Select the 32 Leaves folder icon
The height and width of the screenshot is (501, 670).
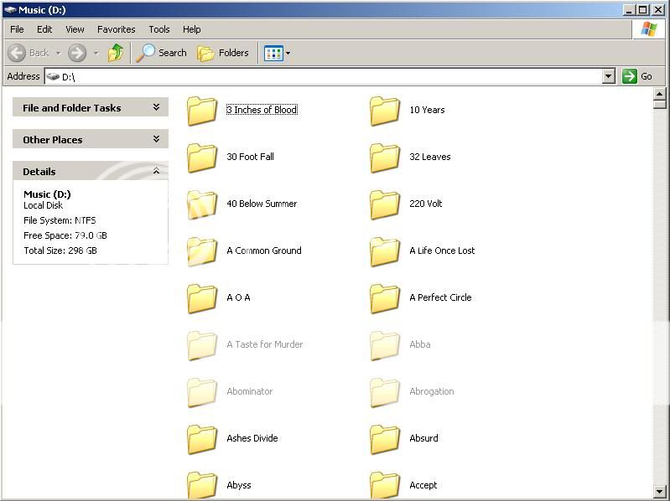pyautogui.click(x=385, y=158)
